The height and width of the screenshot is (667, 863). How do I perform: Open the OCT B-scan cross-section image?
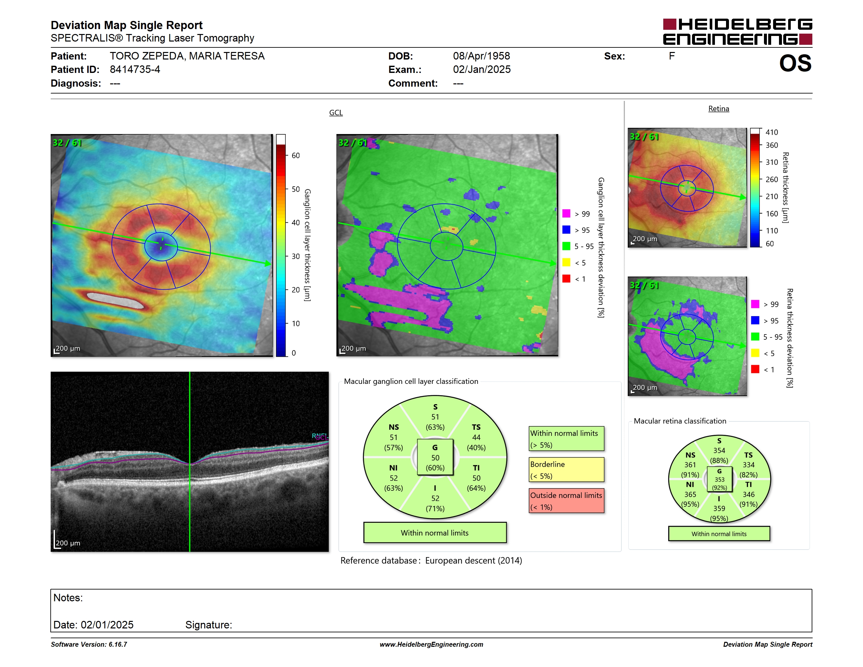tap(190, 462)
